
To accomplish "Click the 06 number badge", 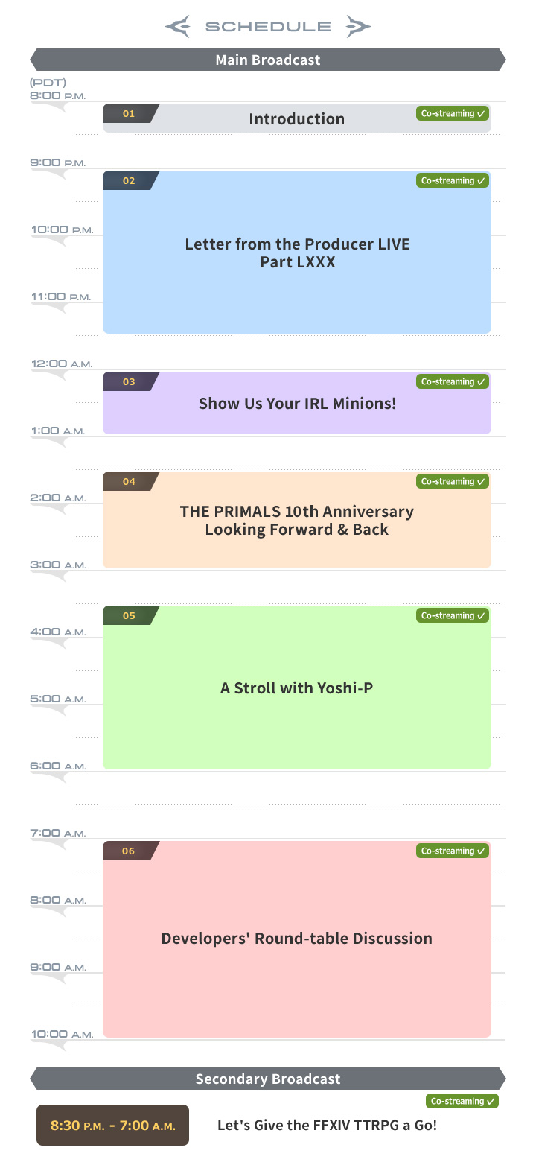I will pyautogui.click(x=130, y=851).
